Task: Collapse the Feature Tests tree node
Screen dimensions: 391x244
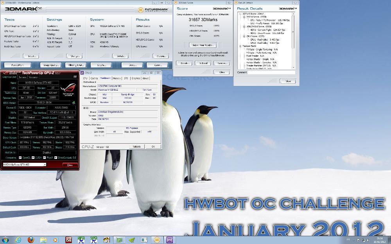Action: tap(240, 46)
